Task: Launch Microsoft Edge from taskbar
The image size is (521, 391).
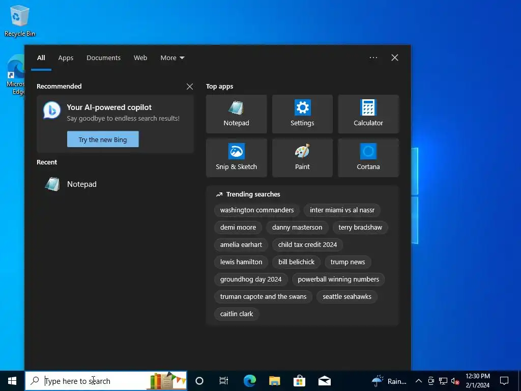Action: point(249,381)
